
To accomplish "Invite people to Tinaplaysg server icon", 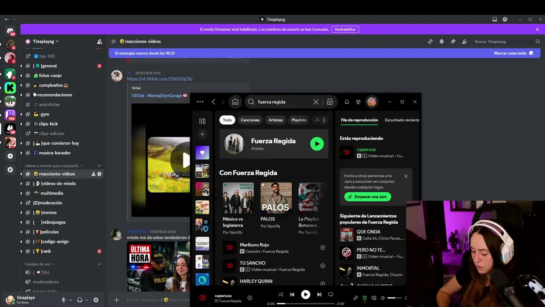I will point(100,41).
